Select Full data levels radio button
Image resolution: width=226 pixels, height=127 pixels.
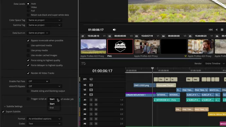coord(28,11)
